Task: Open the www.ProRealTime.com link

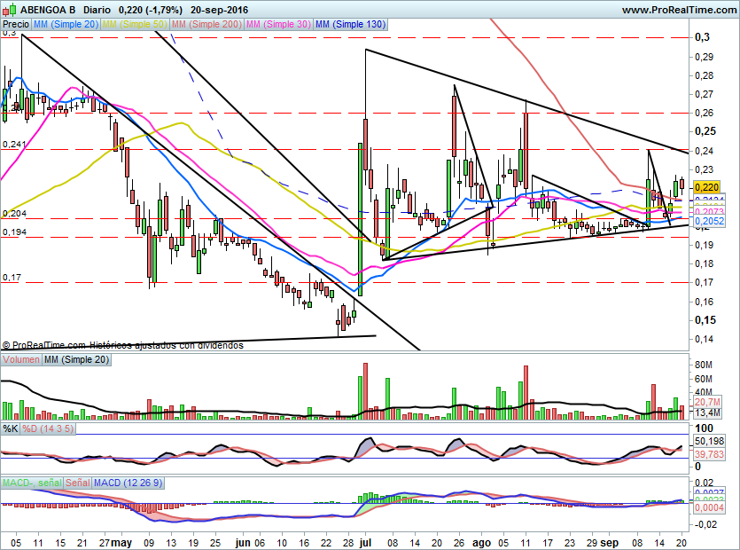Action: pyautogui.click(x=678, y=10)
